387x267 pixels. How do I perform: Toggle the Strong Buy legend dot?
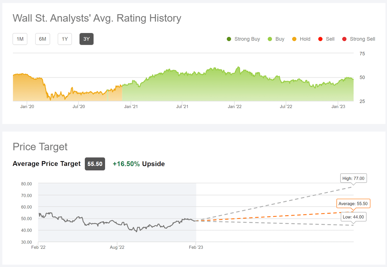(229, 39)
